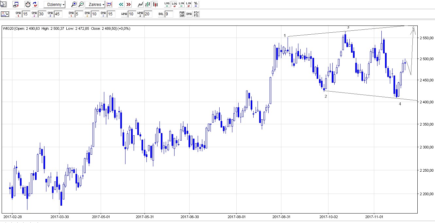This screenshot has height=223, width=435.
Task: Toggle the first WMA indicator
Action: [x=124, y=14]
